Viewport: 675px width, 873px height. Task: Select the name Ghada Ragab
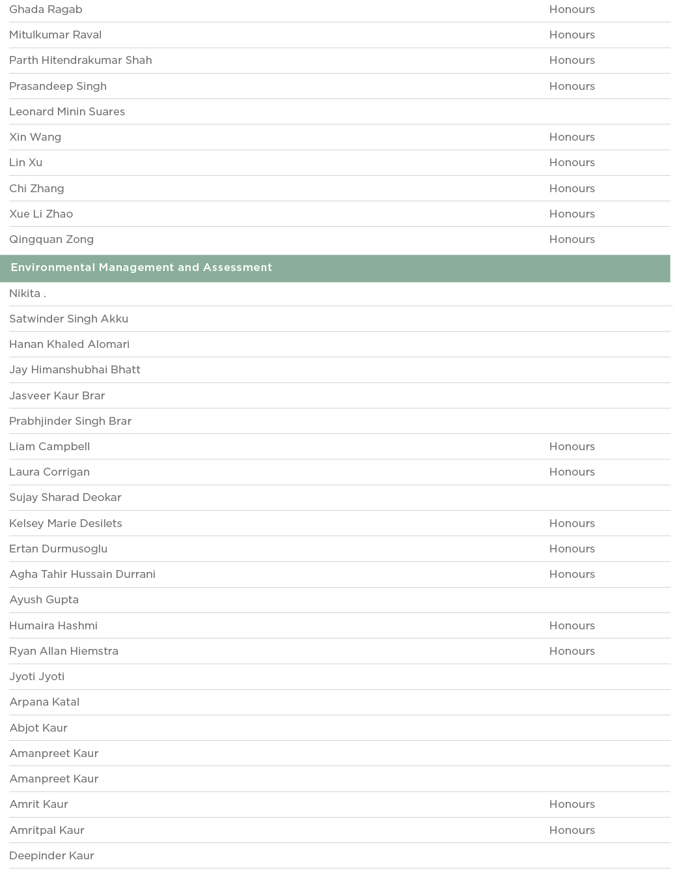[46, 10]
